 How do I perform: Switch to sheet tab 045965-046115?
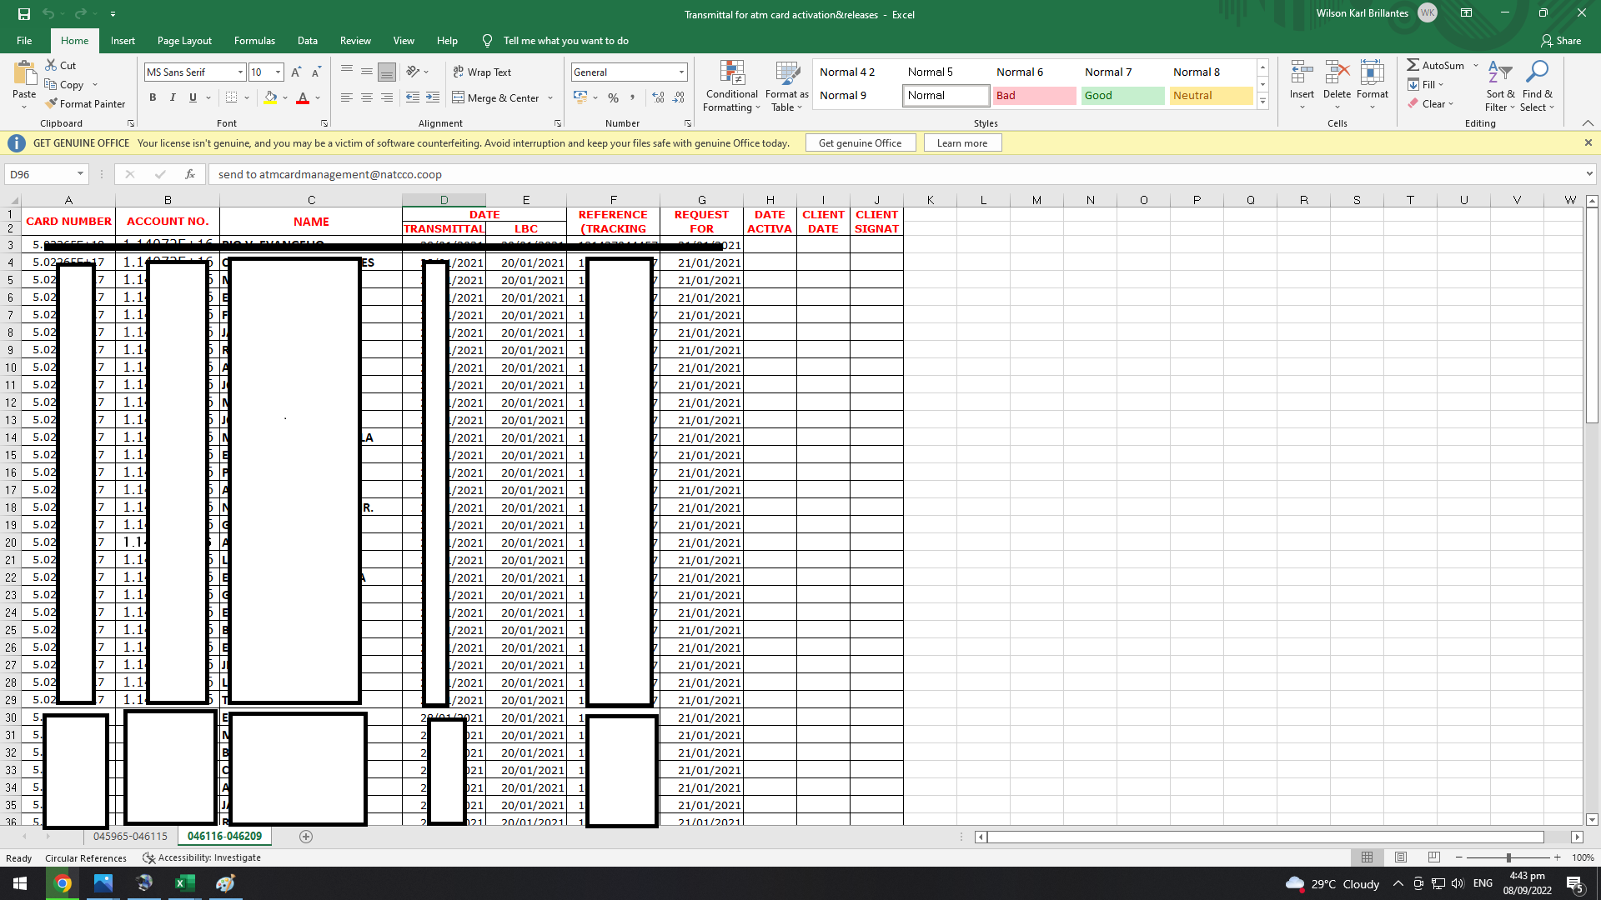(130, 836)
